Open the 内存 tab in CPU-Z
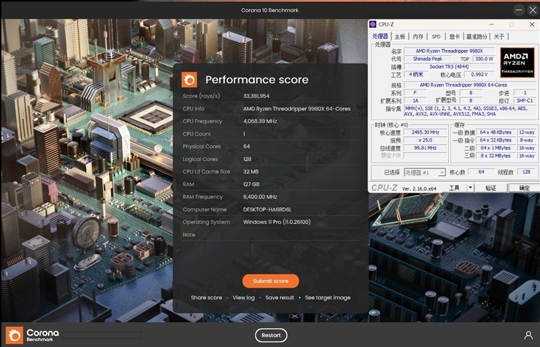This screenshot has width=540, height=347. coord(418,36)
